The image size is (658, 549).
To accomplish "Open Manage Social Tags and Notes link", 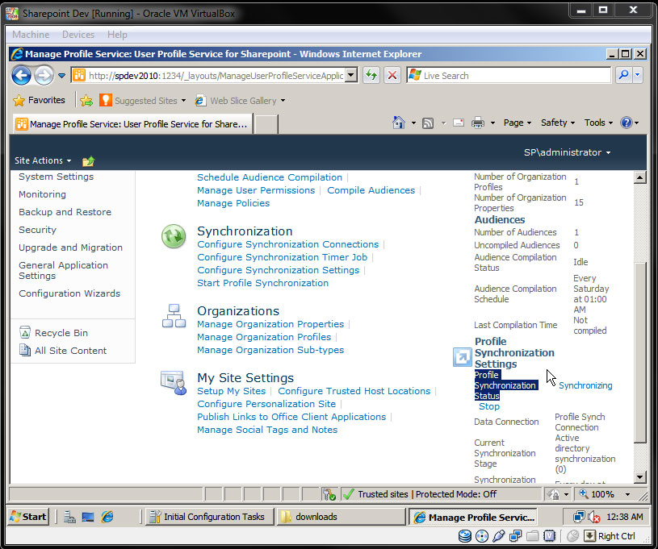I will click(x=267, y=430).
